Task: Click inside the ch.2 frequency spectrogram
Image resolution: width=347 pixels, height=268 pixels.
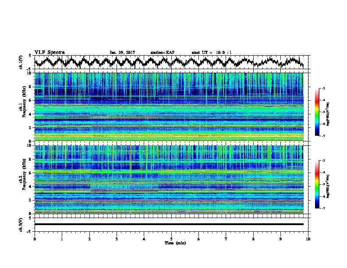Action: point(169,179)
